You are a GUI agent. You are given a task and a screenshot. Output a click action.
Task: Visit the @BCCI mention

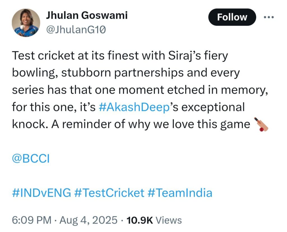click(x=31, y=159)
